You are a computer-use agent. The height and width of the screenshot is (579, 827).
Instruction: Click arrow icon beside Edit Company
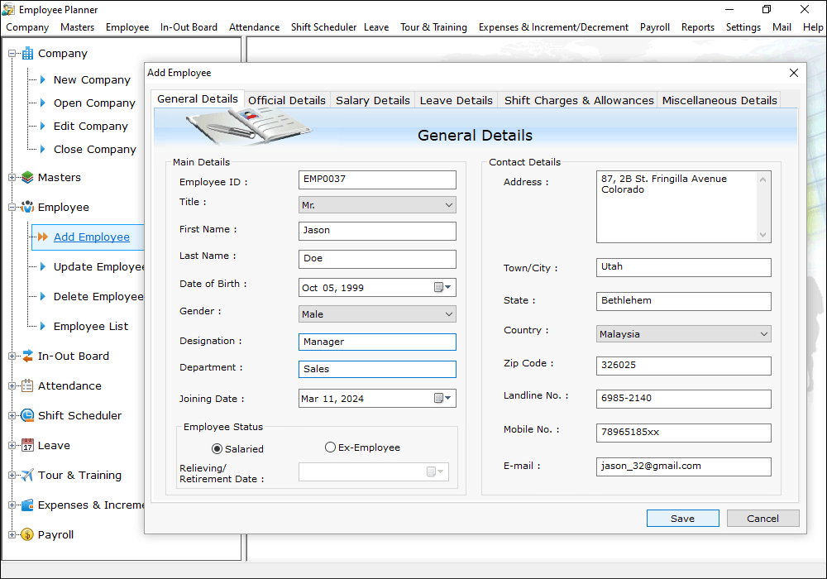tap(43, 126)
